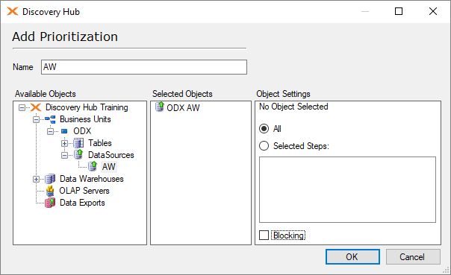Collapse the Business Units node
Screen dimensions: 451x275
[36, 119]
